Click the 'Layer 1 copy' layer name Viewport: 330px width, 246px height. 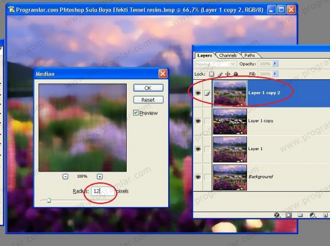[261, 121]
